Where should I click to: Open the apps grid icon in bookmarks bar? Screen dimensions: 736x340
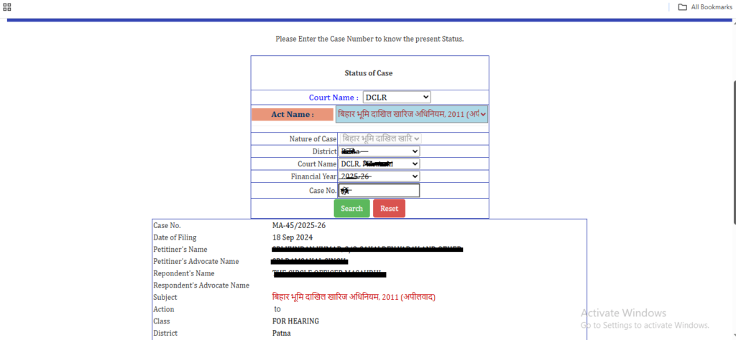point(7,7)
